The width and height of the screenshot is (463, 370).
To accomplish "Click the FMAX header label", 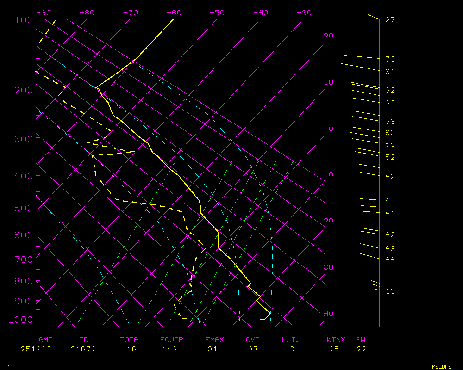I will (x=214, y=340).
